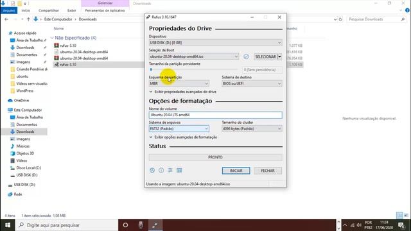The image size is (411, 231).
Task: Open the Exibir ribbon tab
Action: [71, 10]
